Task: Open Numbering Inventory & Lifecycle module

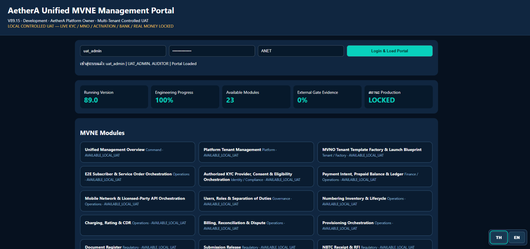Action: click(x=375, y=201)
